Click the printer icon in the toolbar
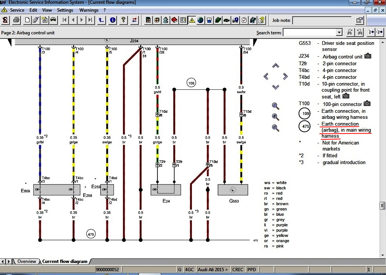The width and height of the screenshot is (386, 275). coord(16,20)
